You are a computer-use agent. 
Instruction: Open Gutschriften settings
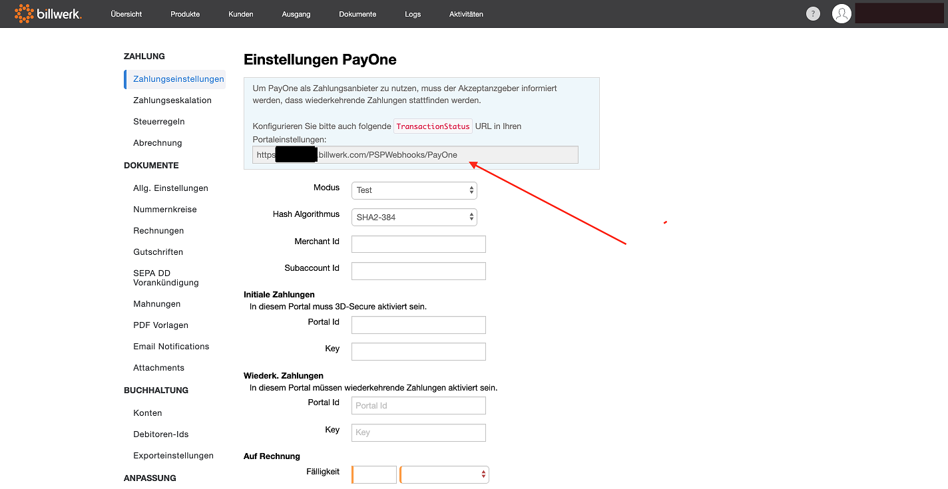tap(158, 252)
